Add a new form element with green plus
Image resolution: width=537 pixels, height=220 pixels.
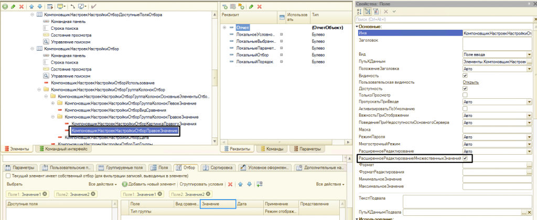click(6, 6)
